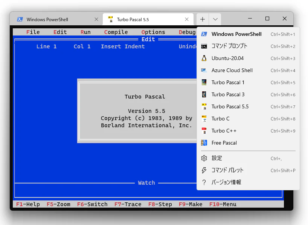
Task: Click F6-Switch in the status bar
Action: tap(92, 204)
